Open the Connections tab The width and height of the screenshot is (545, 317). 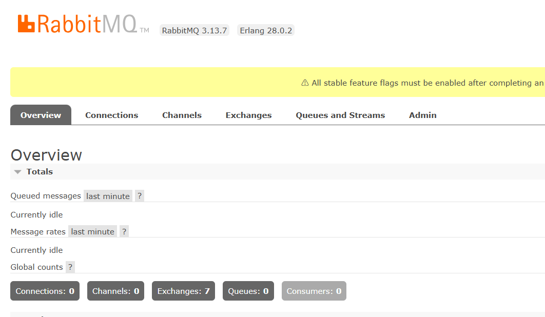pyautogui.click(x=111, y=115)
